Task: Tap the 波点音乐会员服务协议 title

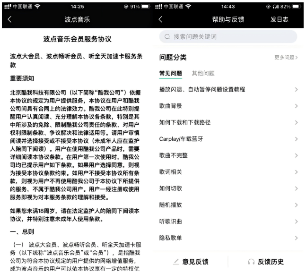Action: 77,39
